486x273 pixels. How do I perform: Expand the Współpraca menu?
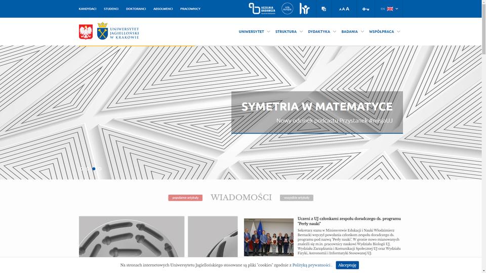pyautogui.click(x=384, y=31)
